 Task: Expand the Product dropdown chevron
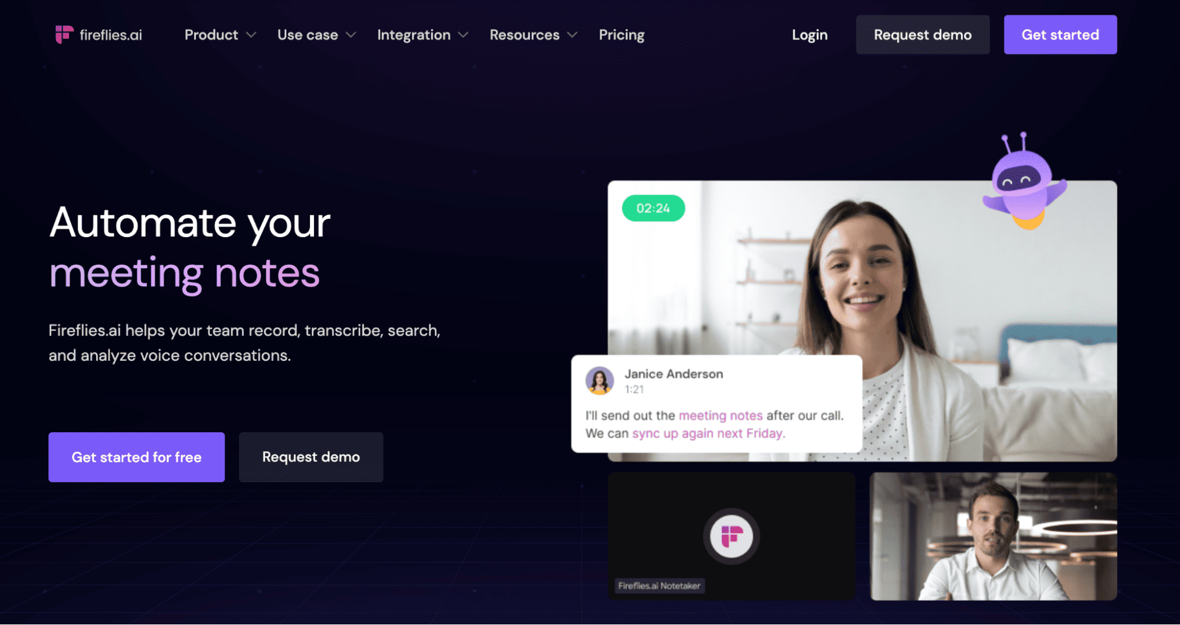[x=251, y=35]
